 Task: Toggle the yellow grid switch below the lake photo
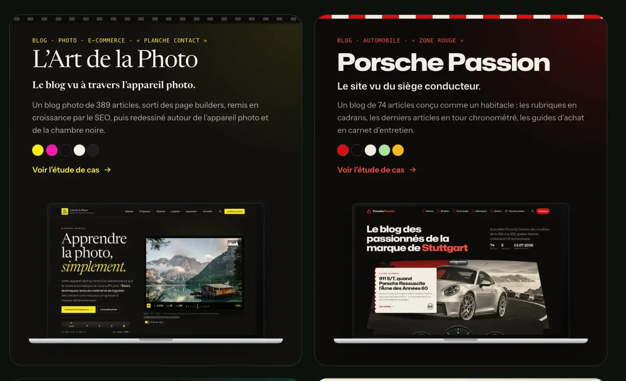[x=147, y=322]
